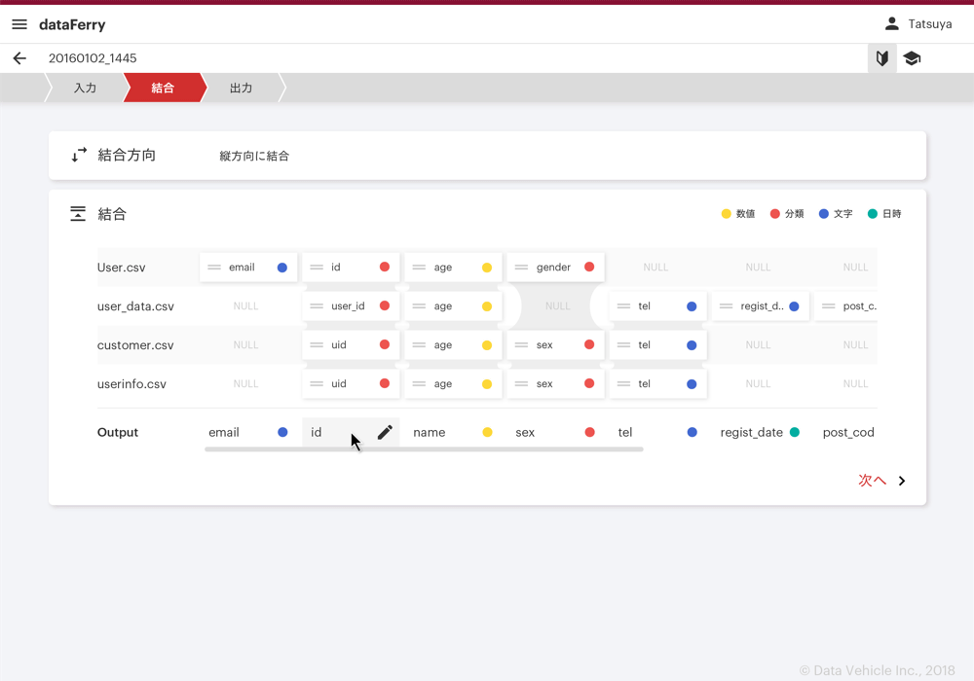Go to the 出力 step tab
974x681 pixels.
[242, 88]
